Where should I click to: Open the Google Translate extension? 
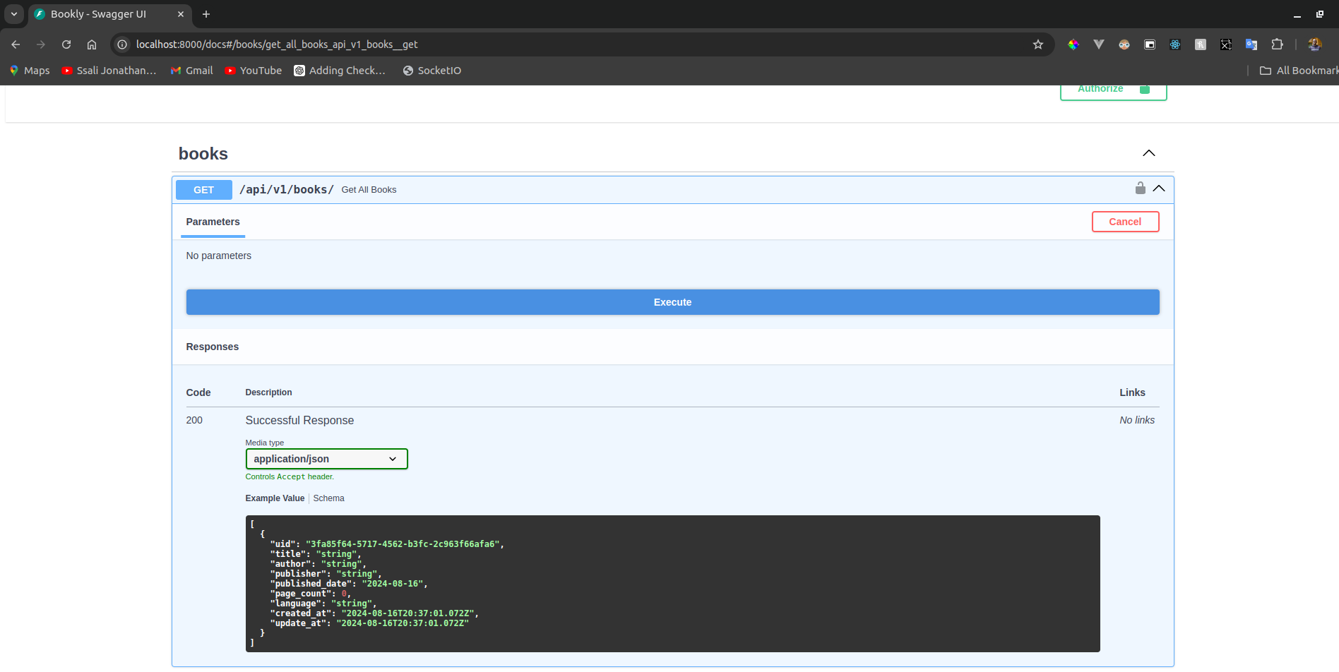1251,44
